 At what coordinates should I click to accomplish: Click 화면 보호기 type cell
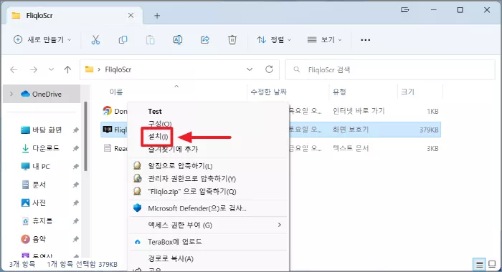(x=351, y=130)
